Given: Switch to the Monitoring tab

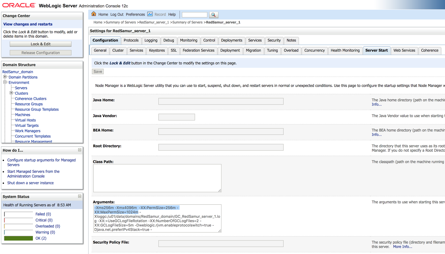Looking at the screenshot, I should (189, 40).
